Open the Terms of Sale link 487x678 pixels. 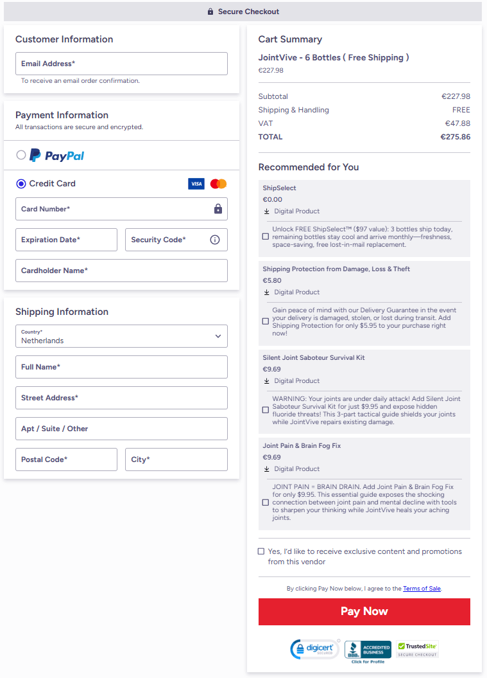pyautogui.click(x=422, y=588)
